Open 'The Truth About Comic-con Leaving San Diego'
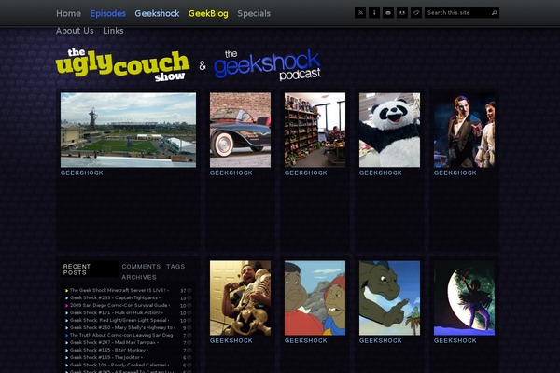This screenshot has height=373, width=560. pos(121,335)
